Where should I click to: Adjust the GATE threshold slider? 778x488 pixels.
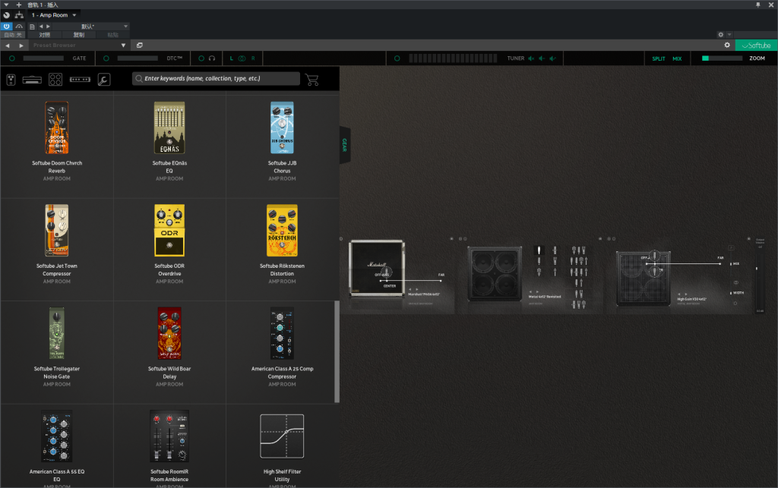pyautogui.click(x=43, y=58)
